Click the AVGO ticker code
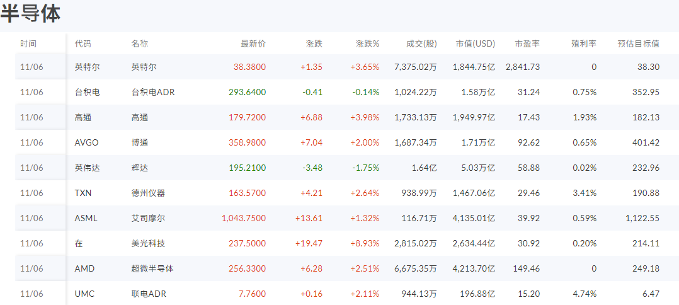This screenshot has height=305, width=679. [x=86, y=142]
